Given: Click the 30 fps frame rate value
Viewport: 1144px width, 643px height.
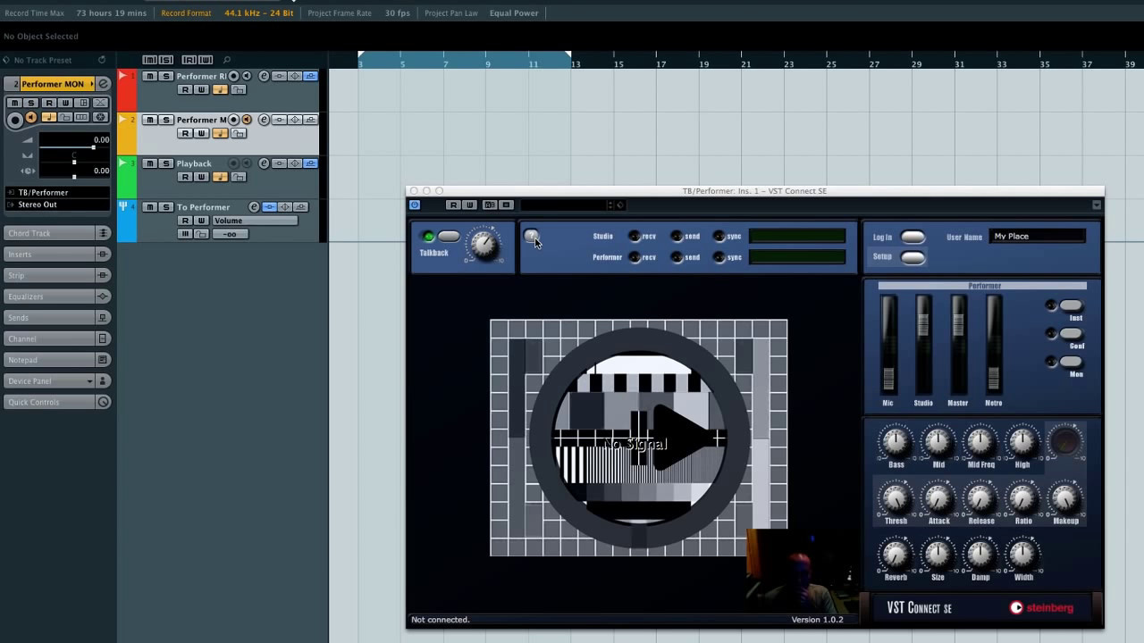Looking at the screenshot, I should tap(398, 13).
